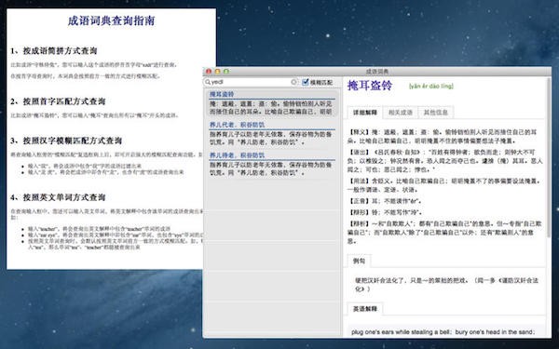559x349 pixels.
Task: Zoom the 成语词典 window with the green button
Action: [226, 72]
